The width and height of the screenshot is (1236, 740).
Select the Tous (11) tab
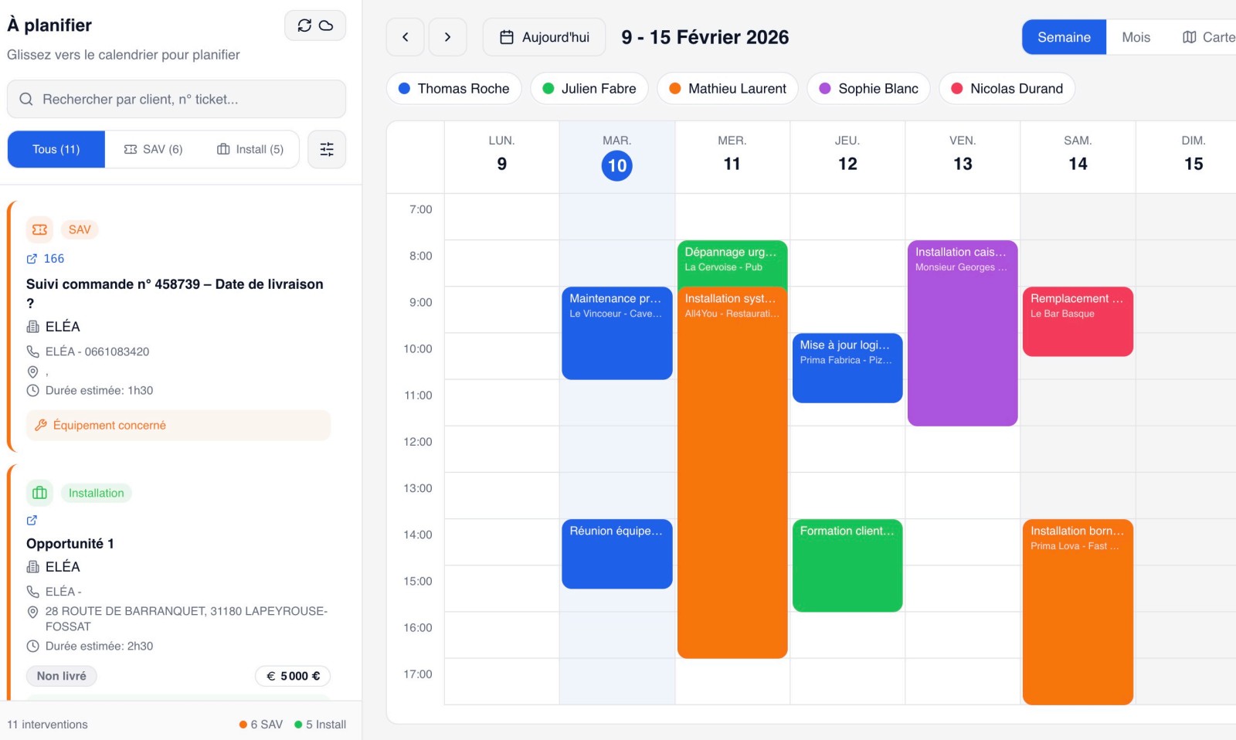point(56,149)
